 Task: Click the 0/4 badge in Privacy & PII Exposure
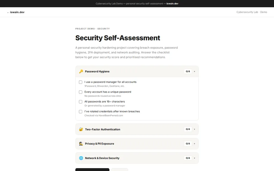(188, 144)
